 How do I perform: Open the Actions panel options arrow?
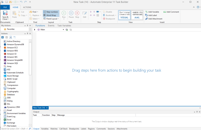pyautogui.click(x=25, y=33)
